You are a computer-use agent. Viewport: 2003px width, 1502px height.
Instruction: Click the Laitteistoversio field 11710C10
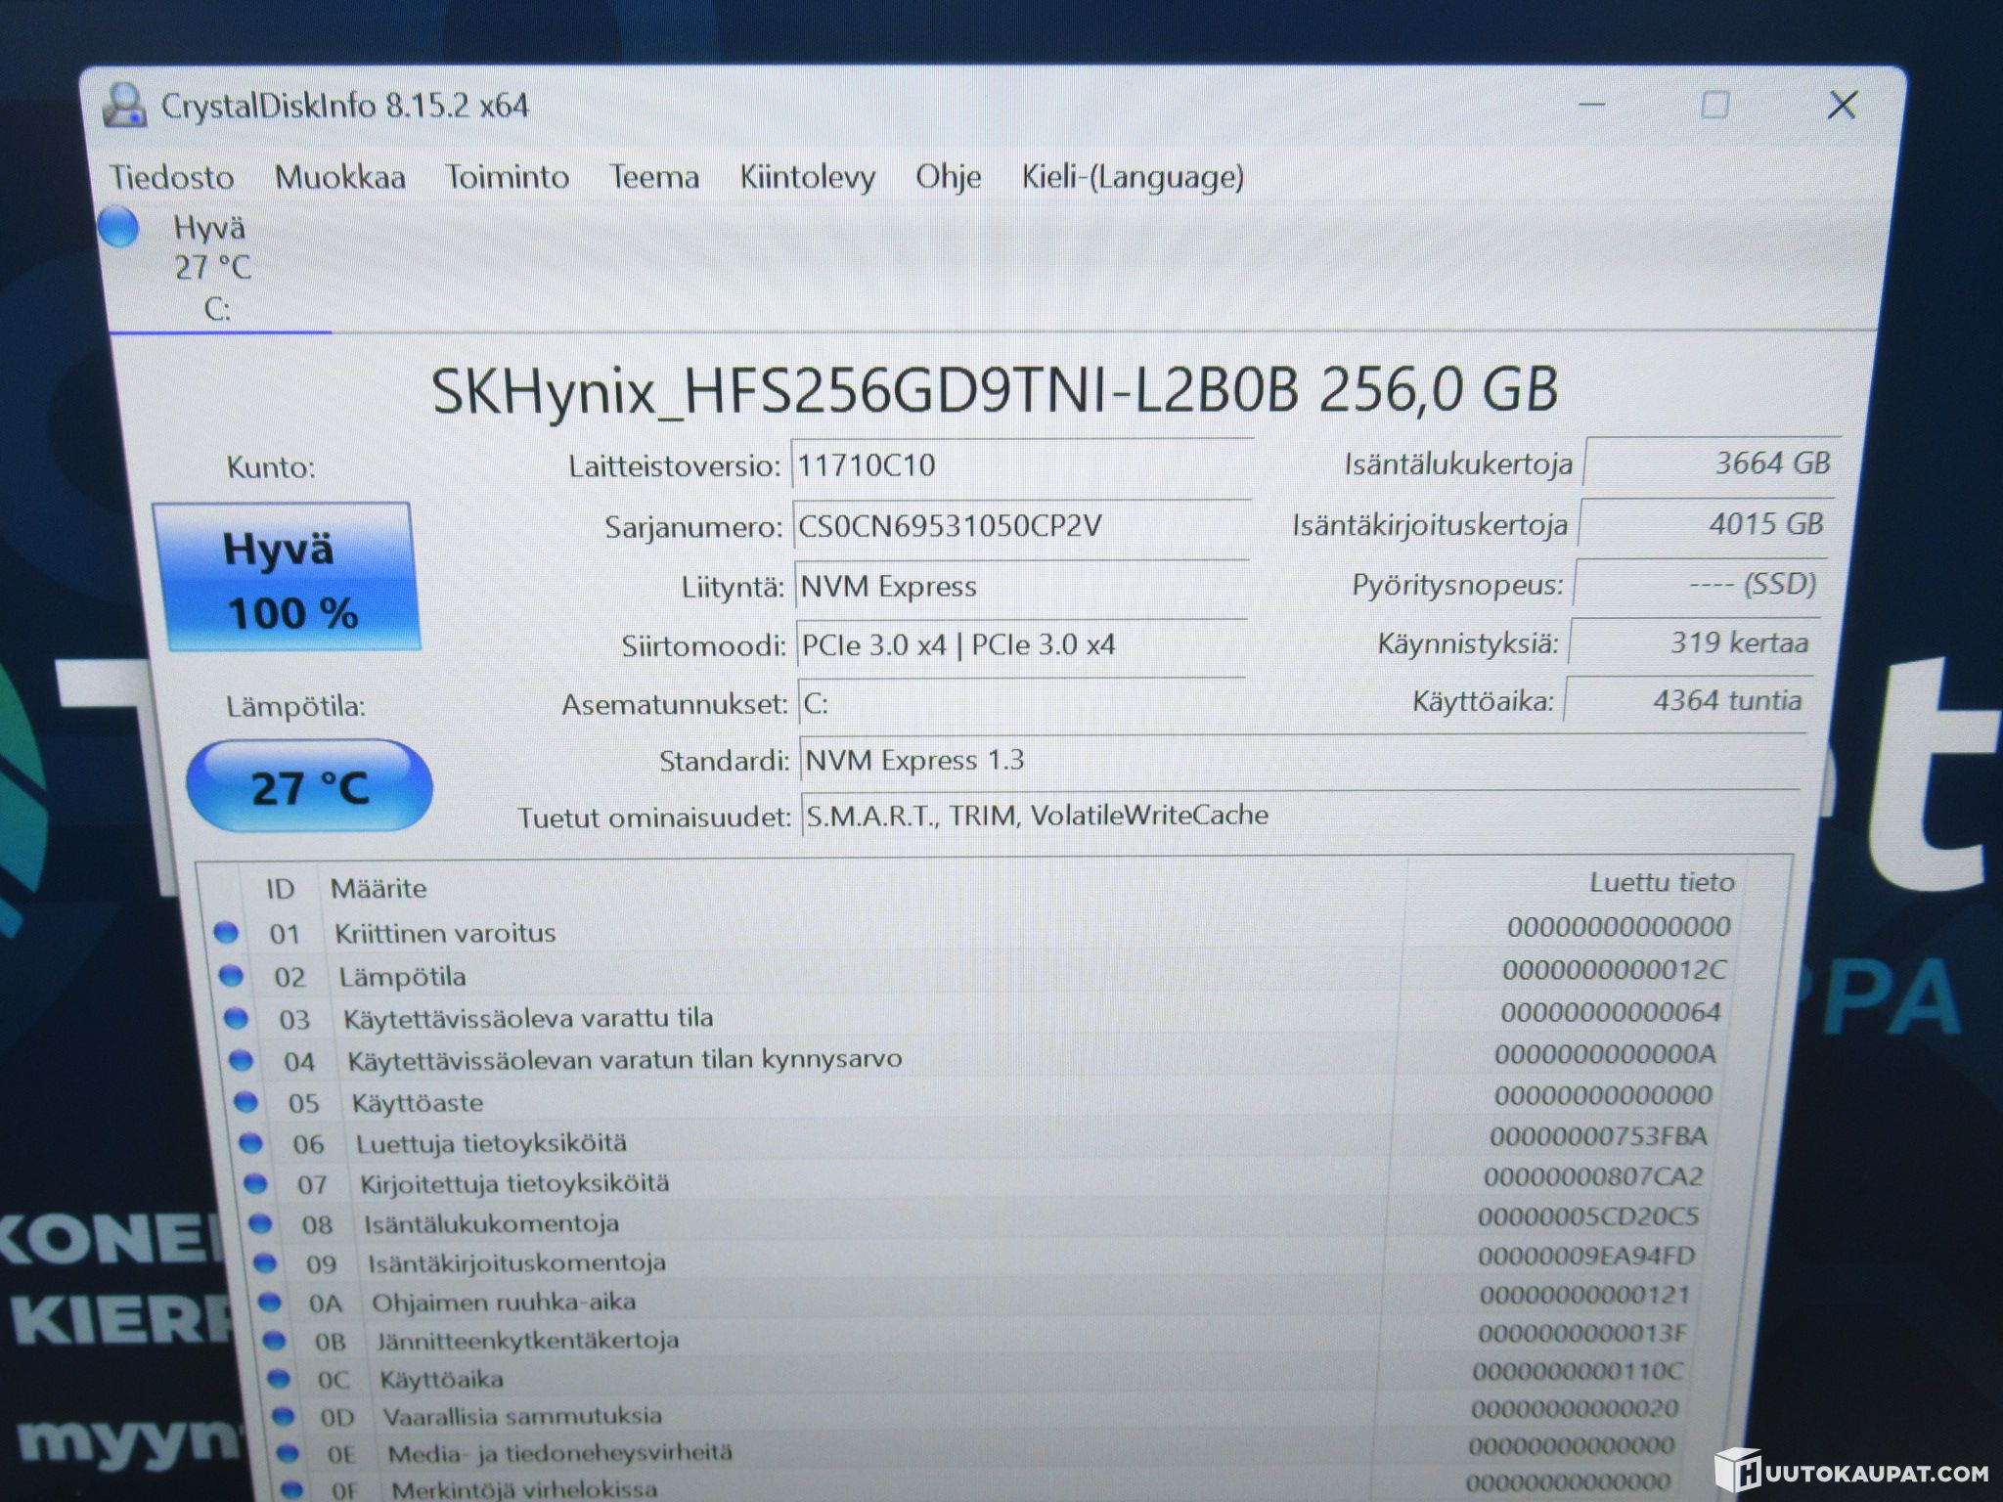tap(1020, 465)
